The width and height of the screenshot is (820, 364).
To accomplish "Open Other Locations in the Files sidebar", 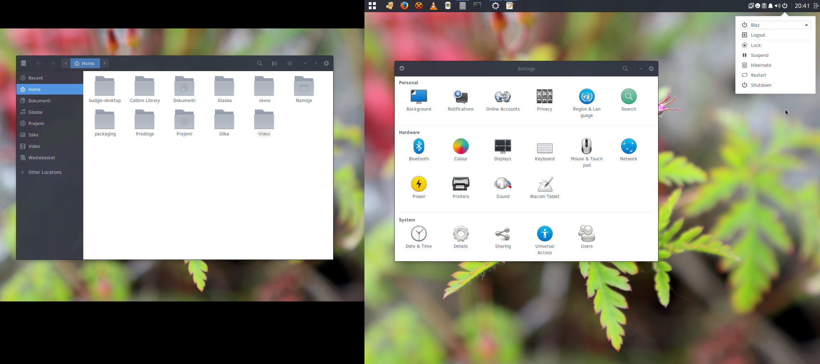I will click(x=50, y=172).
